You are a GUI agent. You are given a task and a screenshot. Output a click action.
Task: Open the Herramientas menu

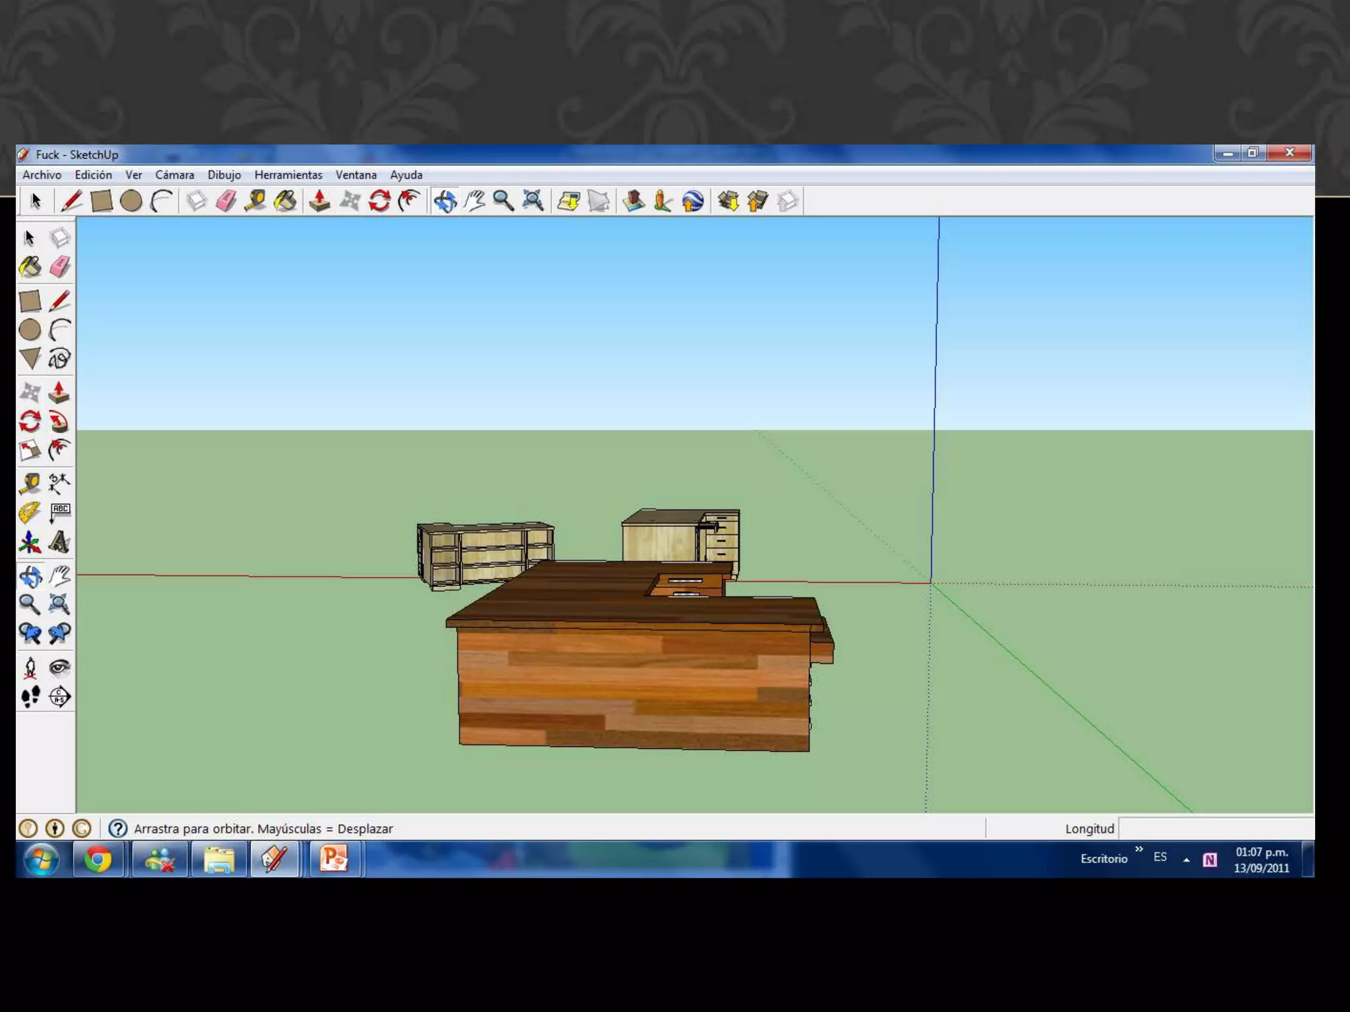(x=288, y=175)
